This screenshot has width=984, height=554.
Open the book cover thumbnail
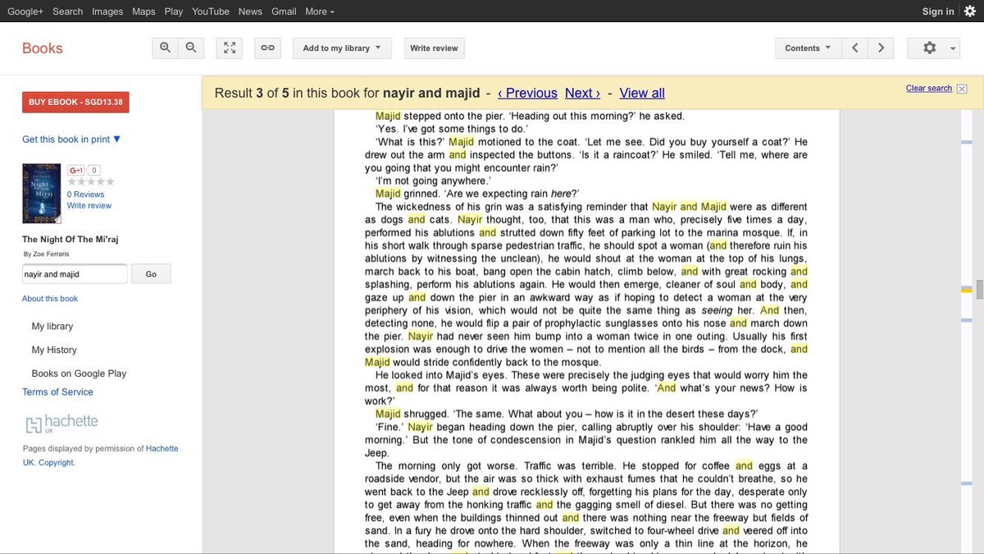click(42, 193)
